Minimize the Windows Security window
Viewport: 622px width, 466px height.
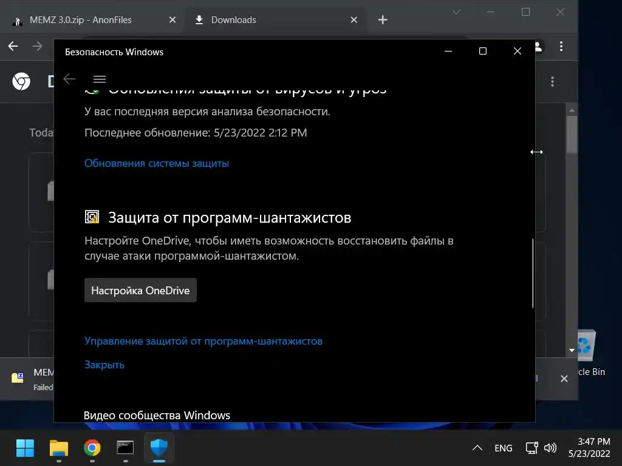[x=448, y=51]
